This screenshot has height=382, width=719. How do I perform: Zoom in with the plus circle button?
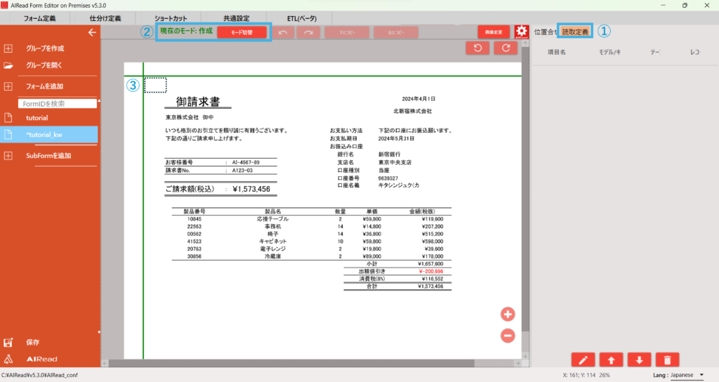pos(508,314)
